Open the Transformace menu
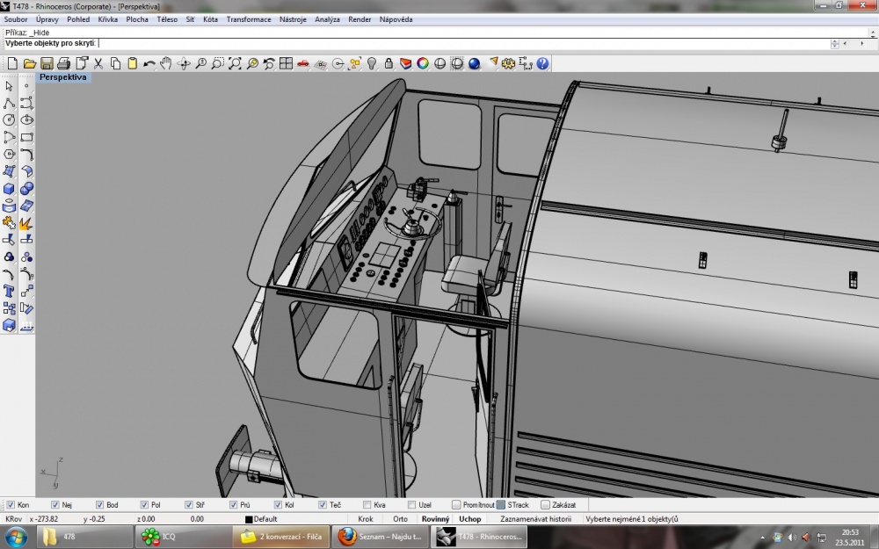Viewport: 879px width, 549px height. click(249, 19)
